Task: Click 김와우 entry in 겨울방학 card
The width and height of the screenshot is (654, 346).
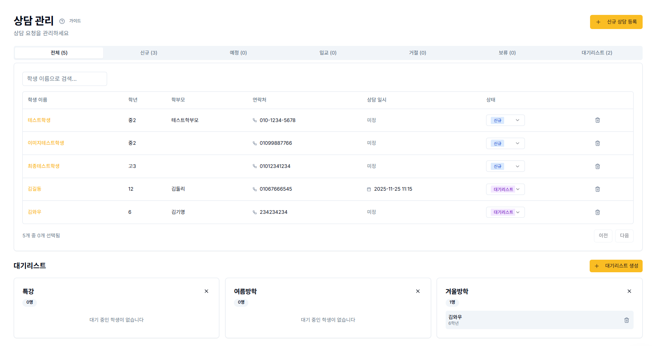Action: [539, 320]
